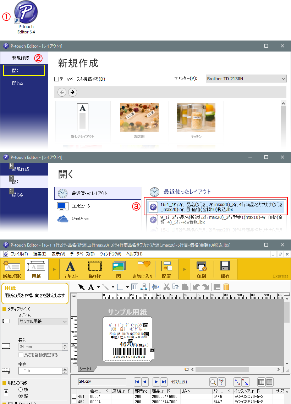
Task: Select コンピューター location
Action: point(76,206)
